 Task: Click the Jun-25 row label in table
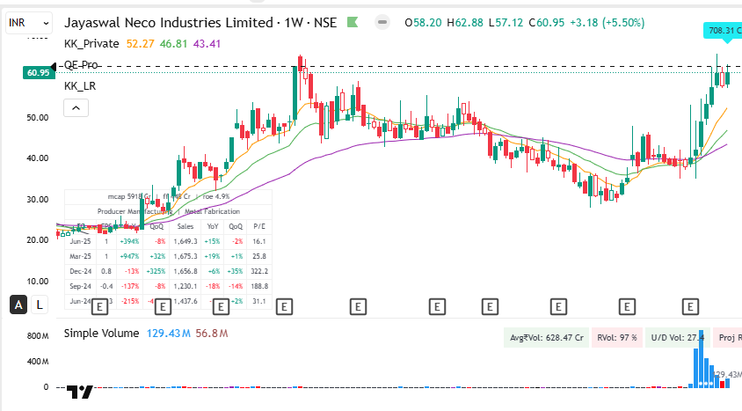tap(81, 241)
